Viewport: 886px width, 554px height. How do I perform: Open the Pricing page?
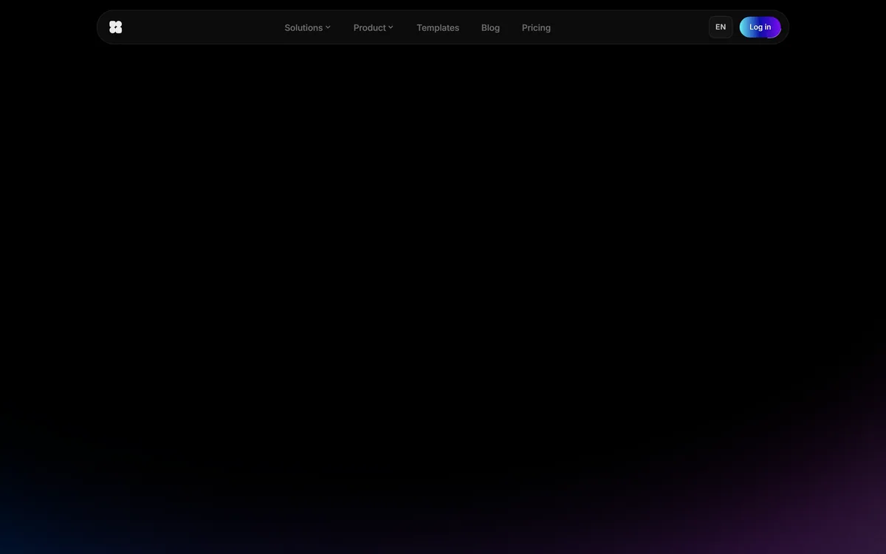pyautogui.click(x=536, y=27)
